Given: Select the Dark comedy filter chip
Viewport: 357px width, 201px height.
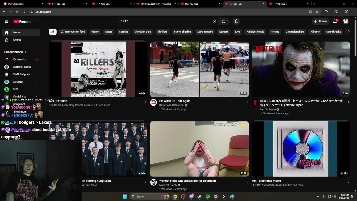Looking at the screenshot, I should [x=205, y=32].
